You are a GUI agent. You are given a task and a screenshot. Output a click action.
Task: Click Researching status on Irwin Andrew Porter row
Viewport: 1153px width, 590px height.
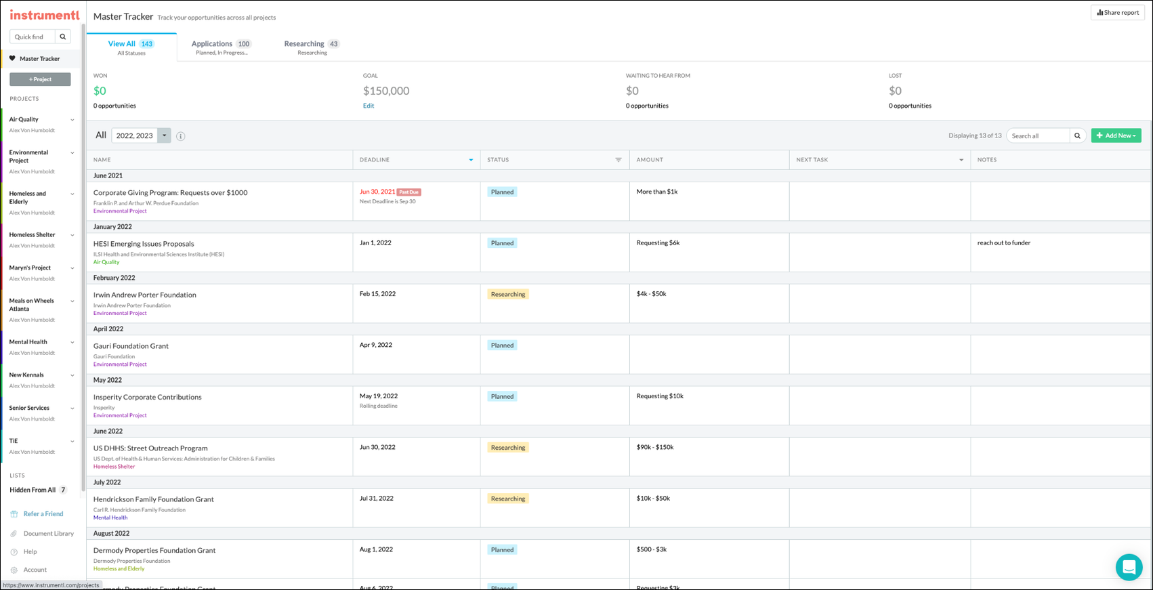[508, 294]
